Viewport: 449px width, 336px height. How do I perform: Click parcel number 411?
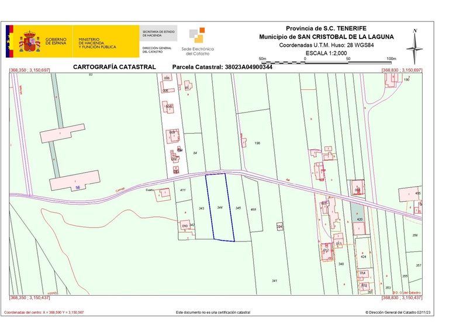tap(183, 190)
